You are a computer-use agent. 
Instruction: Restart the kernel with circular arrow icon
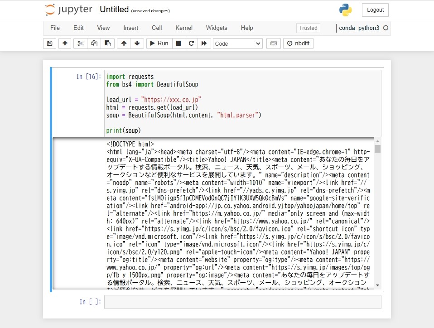pyautogui.click(x=191, y=43)
